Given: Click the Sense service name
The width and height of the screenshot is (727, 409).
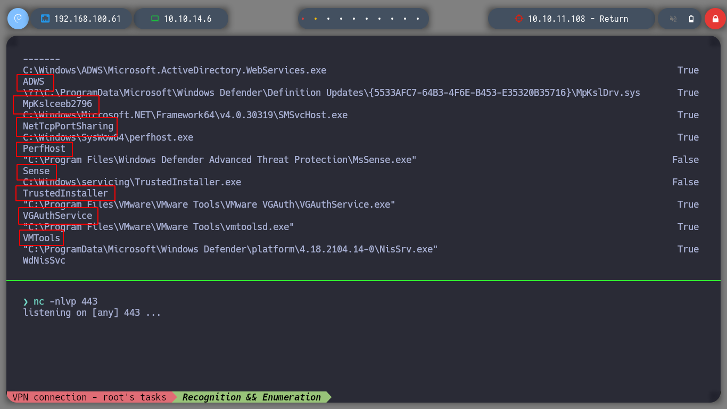Looking at the screenshot, I should [36, 171].
